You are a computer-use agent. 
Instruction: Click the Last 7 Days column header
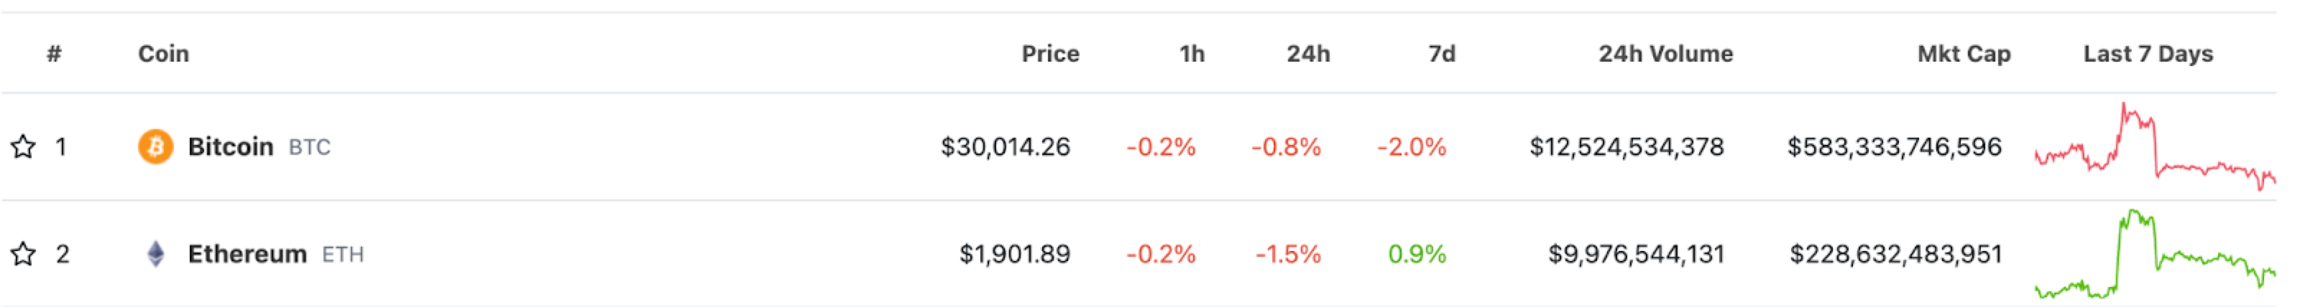pyautogui.click(x=2148, y=55)
